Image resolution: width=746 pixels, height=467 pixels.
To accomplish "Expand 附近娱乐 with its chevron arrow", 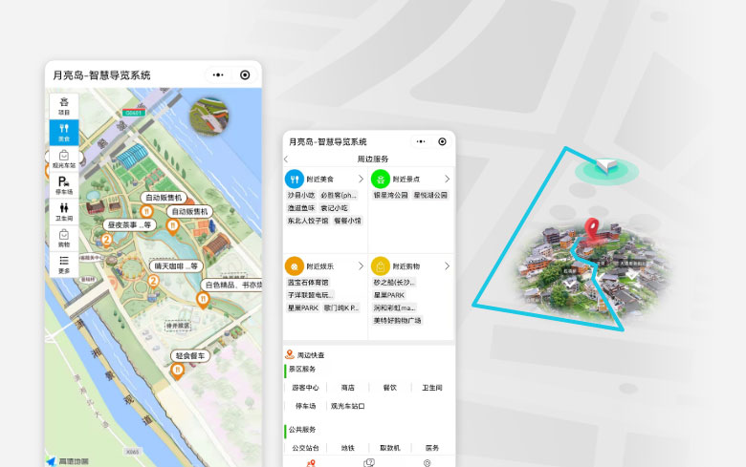I will click(361, 265).
